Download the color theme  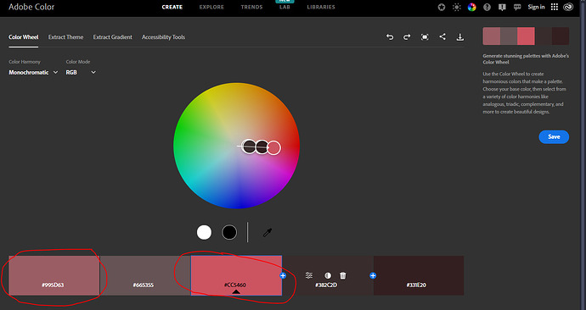460,37
